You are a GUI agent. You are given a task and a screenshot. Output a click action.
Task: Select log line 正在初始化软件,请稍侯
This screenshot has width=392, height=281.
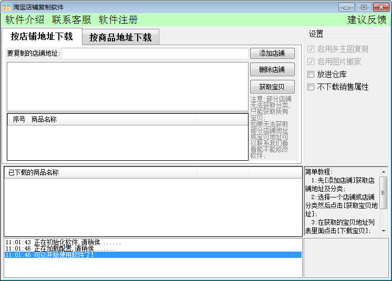[153, 242]
